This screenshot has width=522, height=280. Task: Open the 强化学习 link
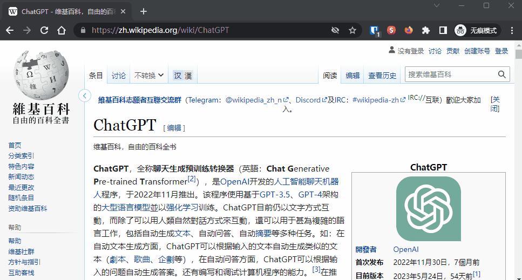tap(182, 208)
